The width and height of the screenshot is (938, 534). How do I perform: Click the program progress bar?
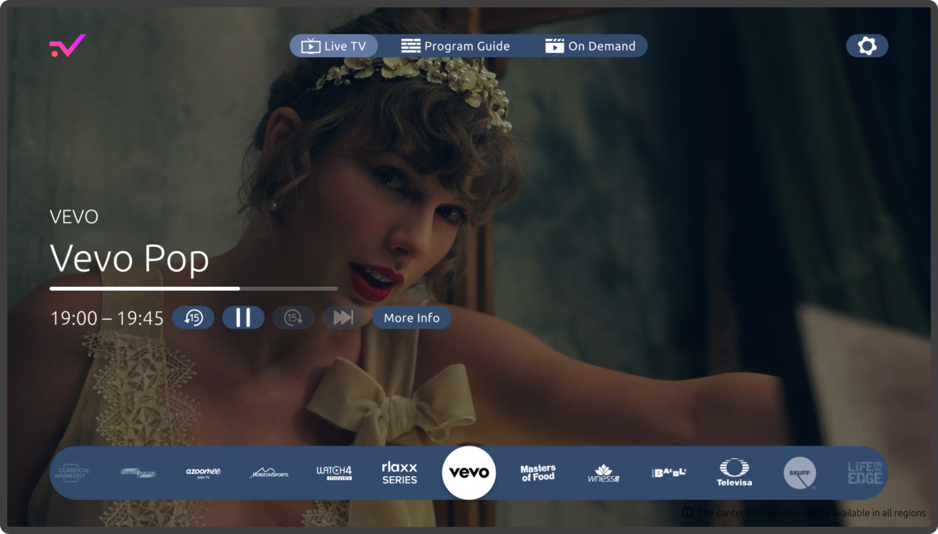[x=193, y=289]
